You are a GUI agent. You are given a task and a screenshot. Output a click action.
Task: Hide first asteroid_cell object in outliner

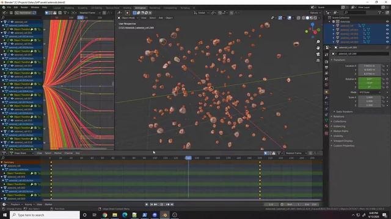click(387, 26)
